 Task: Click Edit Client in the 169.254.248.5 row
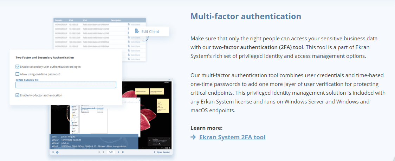(x=134, y=42)
